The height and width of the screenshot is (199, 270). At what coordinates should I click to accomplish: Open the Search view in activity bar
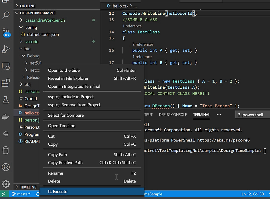(x=6, y=15)
